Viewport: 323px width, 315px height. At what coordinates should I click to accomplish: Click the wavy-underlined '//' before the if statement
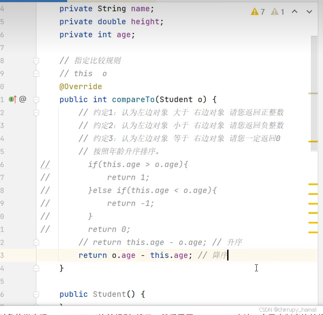coord(45,165)
